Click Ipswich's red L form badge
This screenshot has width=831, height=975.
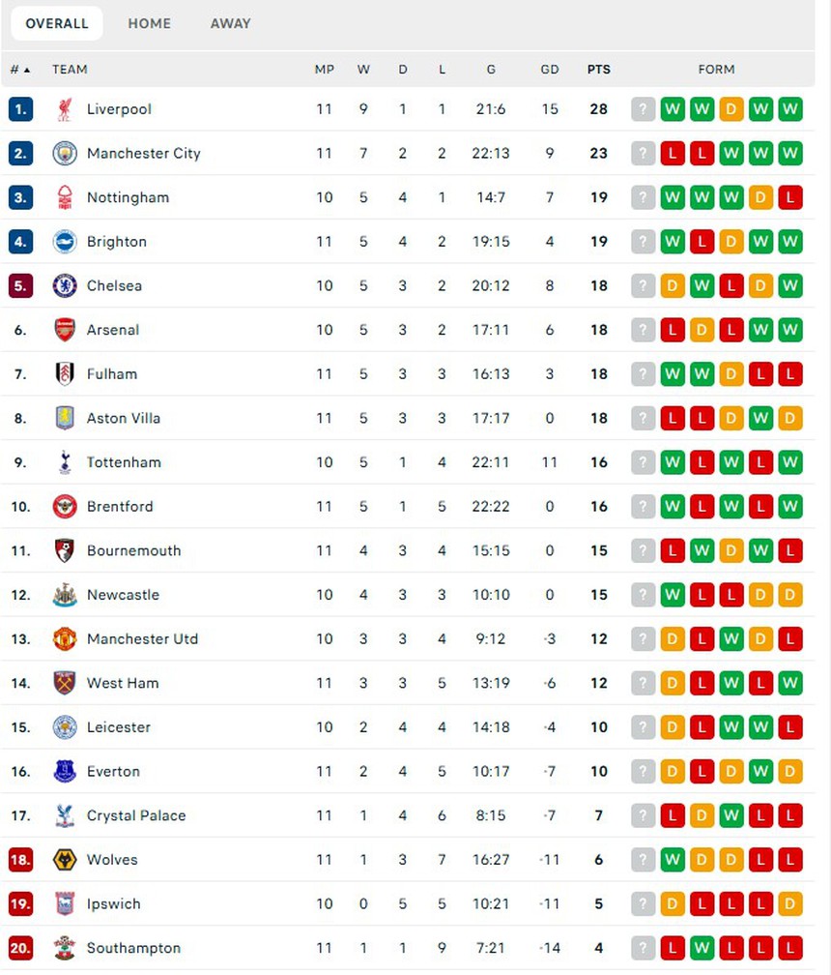click(x=702, y=903)
